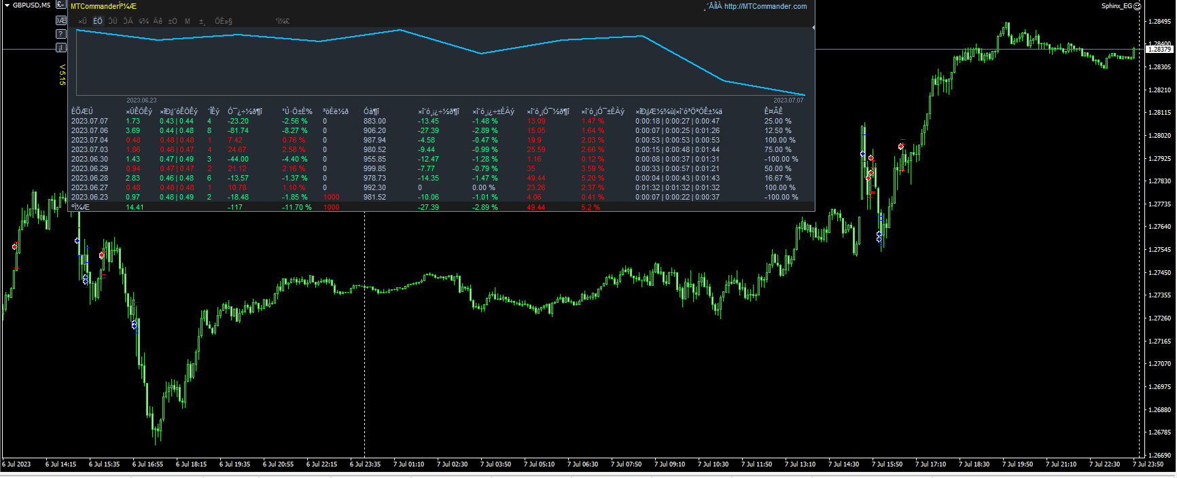Switch to the 'ÖÜ' tab in MTCommander

click(113, 21)
